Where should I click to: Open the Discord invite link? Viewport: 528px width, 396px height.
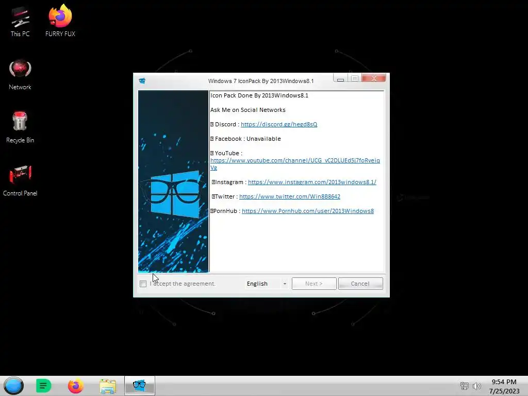click(279, 124)
